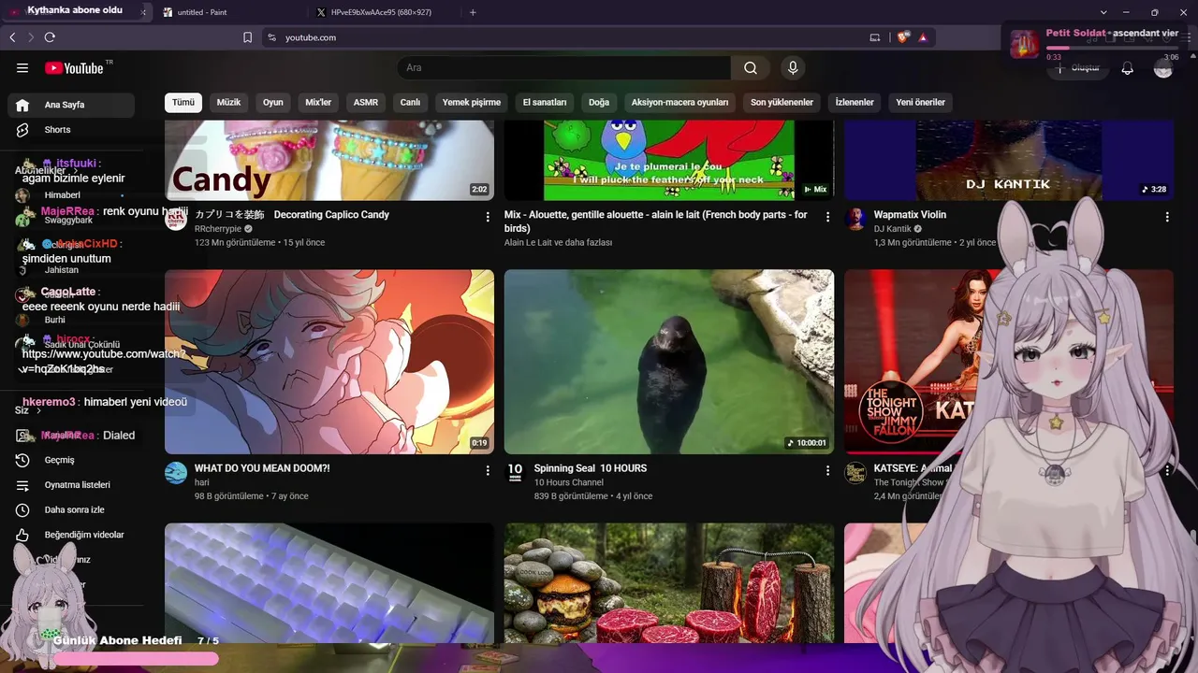1198x673 pixels.
Task: Filter by the Yemek pişirme chip
Action: click(x=472, y=103)
